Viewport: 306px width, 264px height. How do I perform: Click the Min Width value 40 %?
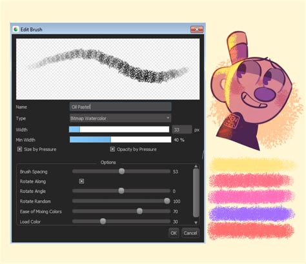click(179, 140)
